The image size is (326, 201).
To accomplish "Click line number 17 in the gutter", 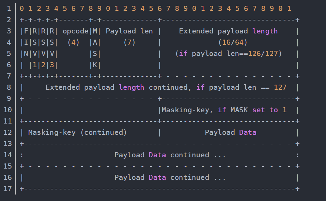I will pyautogui.click(x=8, y=189).
